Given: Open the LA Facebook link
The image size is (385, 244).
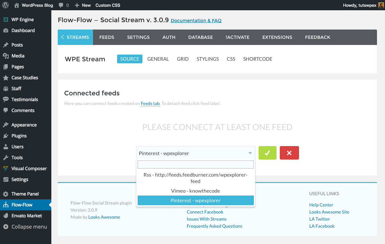Looking at the screenshot, I should [322, 226].
